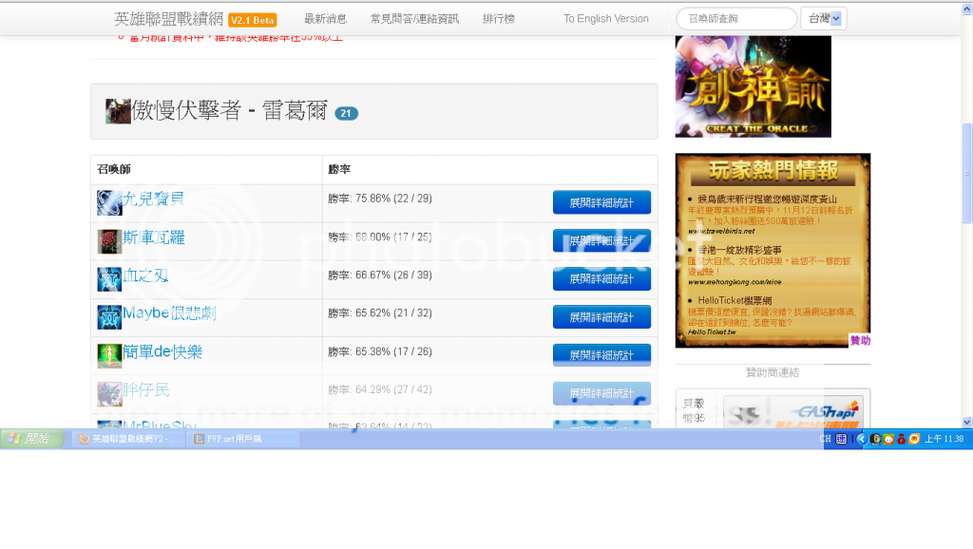The image size is (973, 549).
Task: Open summoner profile link Maybe很悲劇
Action: coord(169,313)
